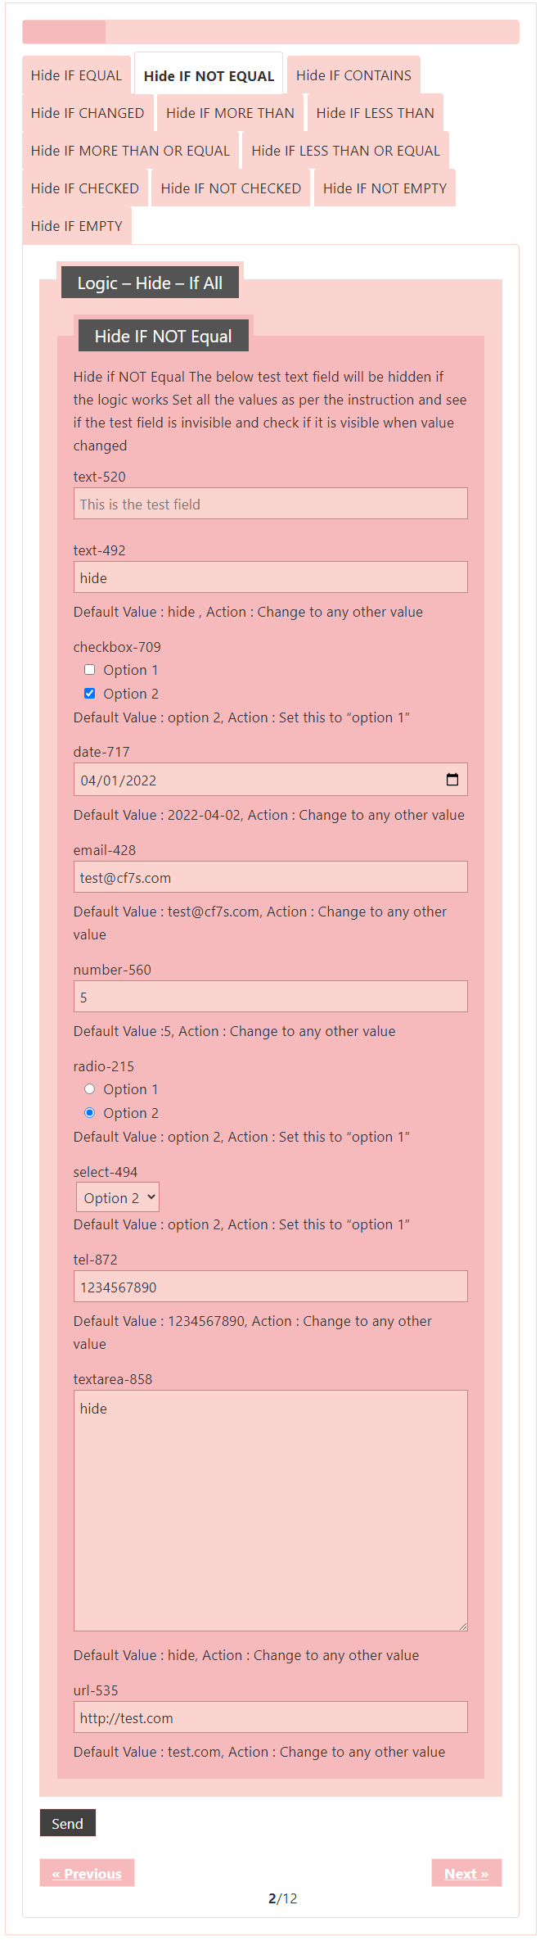Go back with « Previous link

tap(87, 1873)
